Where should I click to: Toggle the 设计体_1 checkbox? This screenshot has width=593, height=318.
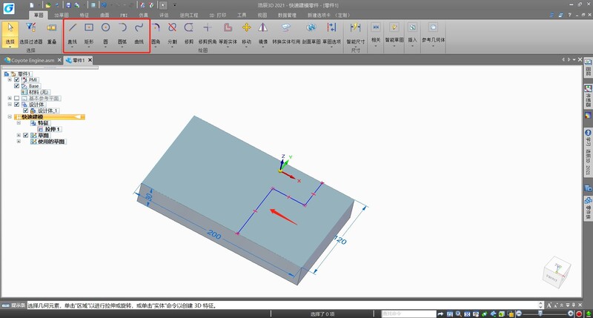[x=26, y=110]
